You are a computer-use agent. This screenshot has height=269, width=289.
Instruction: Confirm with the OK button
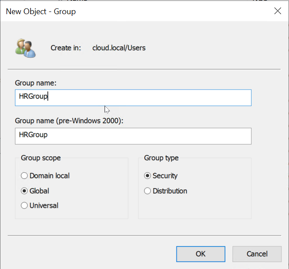pos(201,254)
